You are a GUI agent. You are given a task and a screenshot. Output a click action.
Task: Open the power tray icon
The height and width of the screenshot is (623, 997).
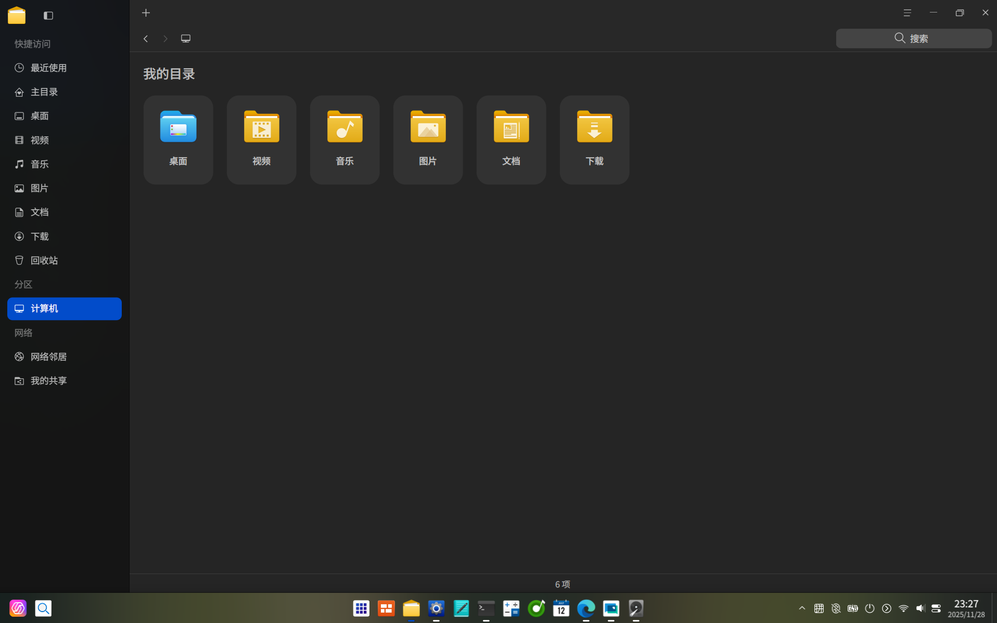(x=870, y=608)
